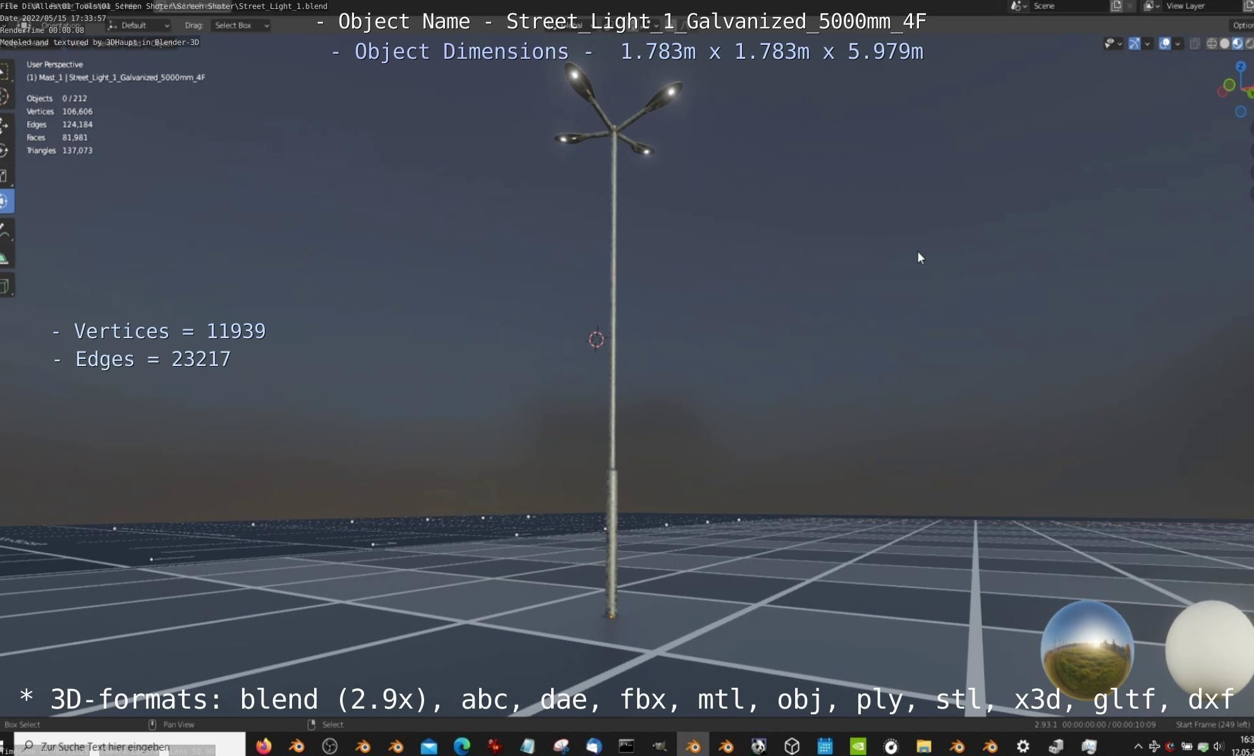Open the scene browse dropdown icon

pos(1018,6)
